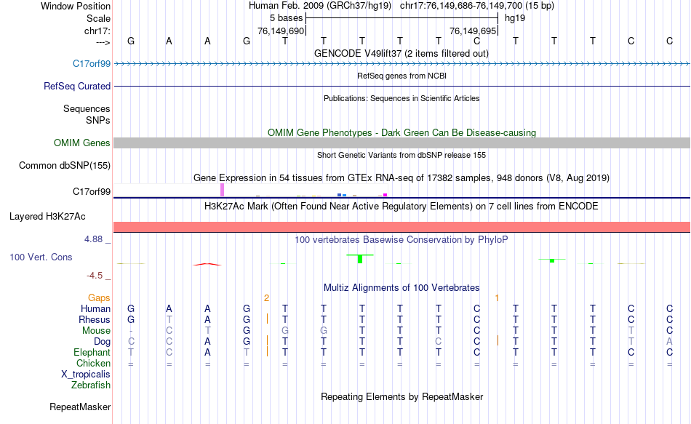
Task: Select the Elephant species row label
Action: (x=92, y=352)
